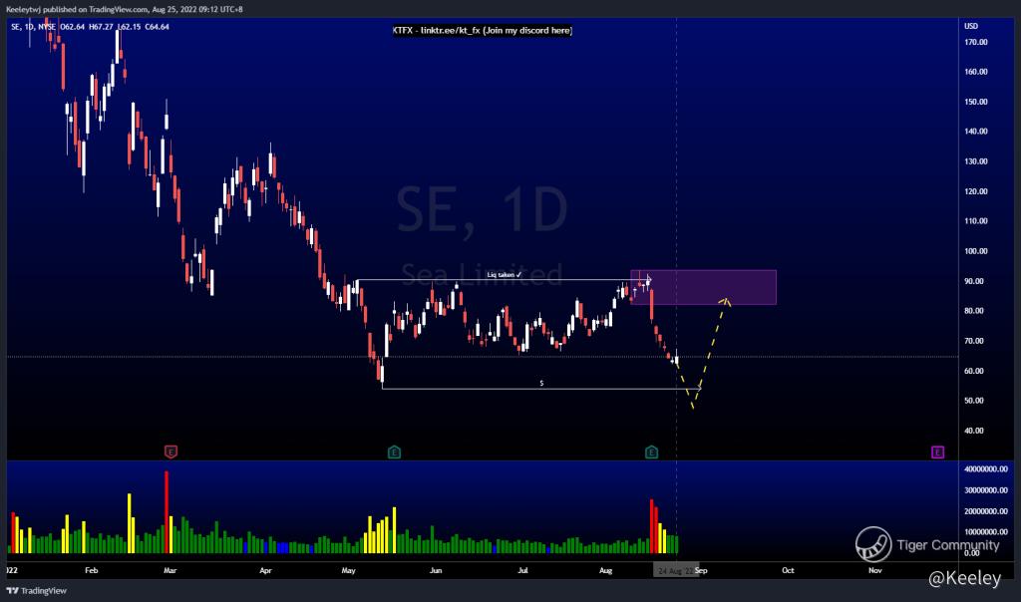Select the purple supply zone rectangle
Viewport: 1021px width, 602px height.
coord(703,287)
